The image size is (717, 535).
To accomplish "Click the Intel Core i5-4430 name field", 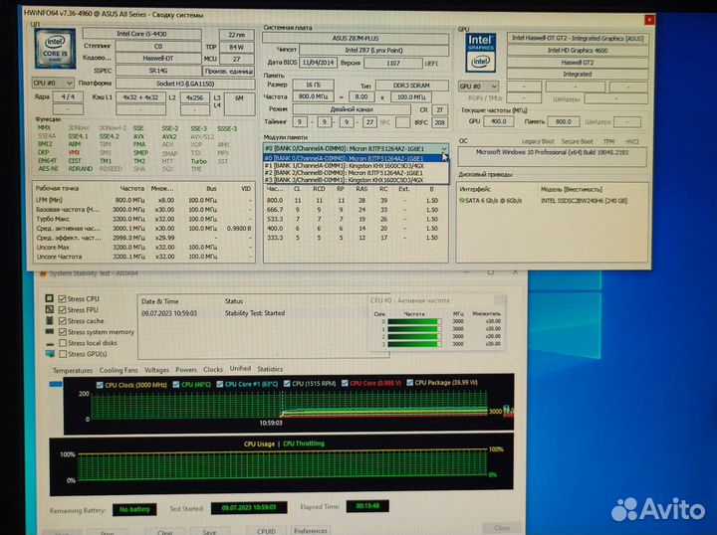I will point(141,34).
